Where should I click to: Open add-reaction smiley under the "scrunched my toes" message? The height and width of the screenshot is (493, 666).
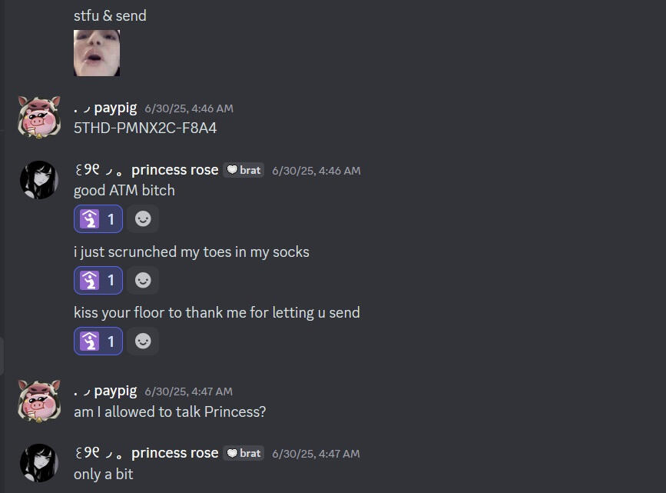pyautogui.click(x=143, y=281)
